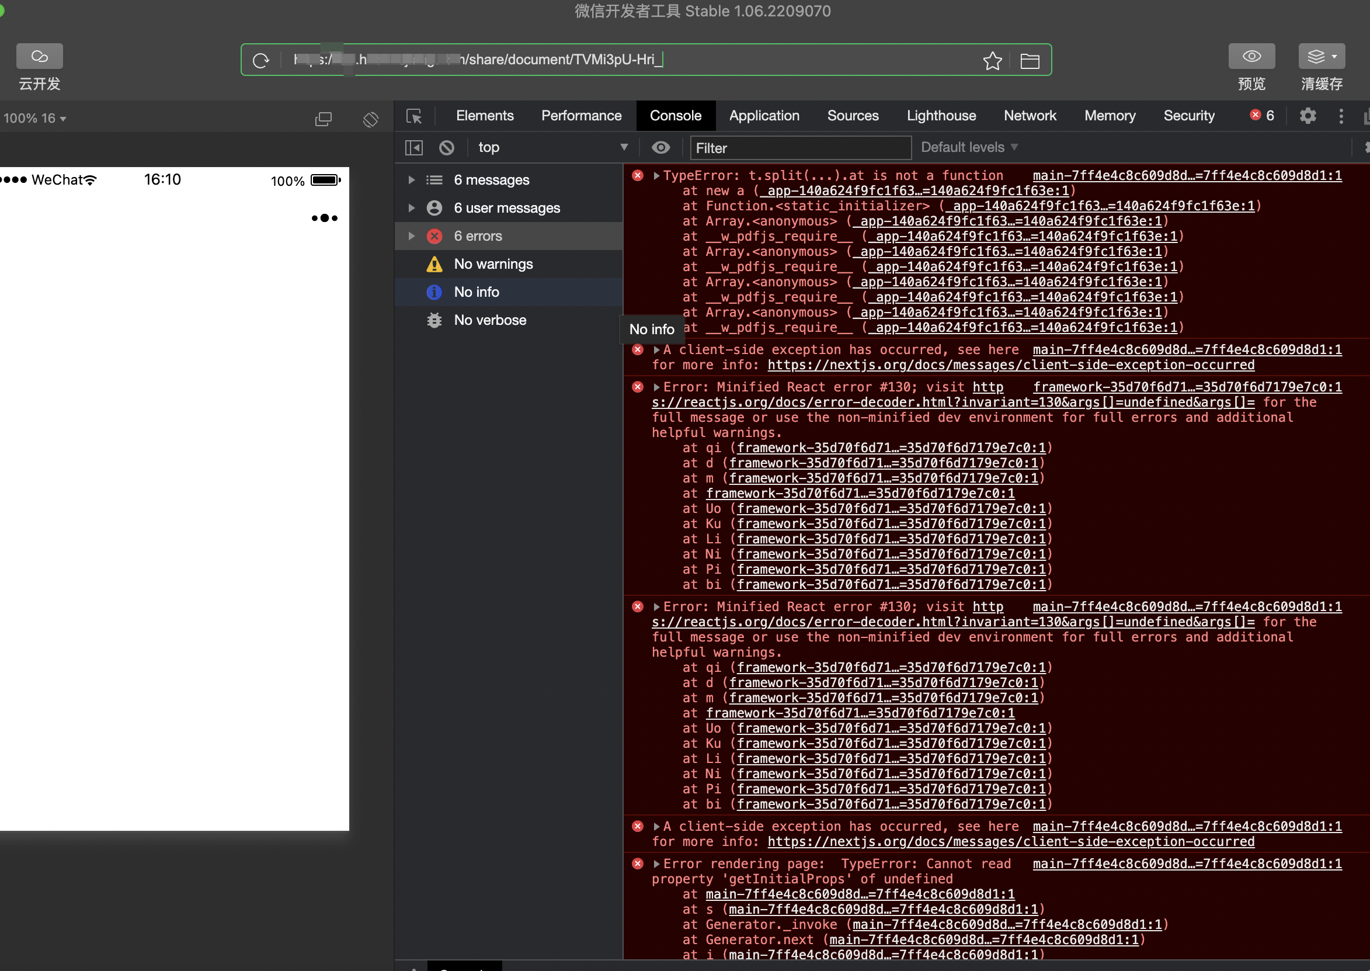Viewport: 1370px width, 971px height.
Task: Open the Sources tab
Action: [853, 116]
